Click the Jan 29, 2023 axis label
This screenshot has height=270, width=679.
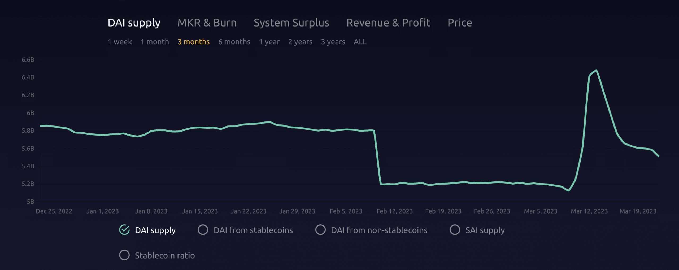pos(297,211)
